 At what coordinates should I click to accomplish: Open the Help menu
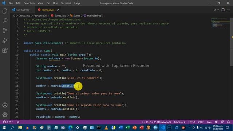coord(77,3)
